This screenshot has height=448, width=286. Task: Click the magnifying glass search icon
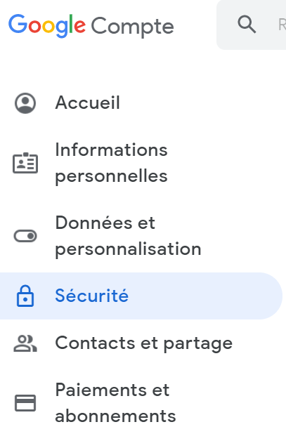click(247, 25)
